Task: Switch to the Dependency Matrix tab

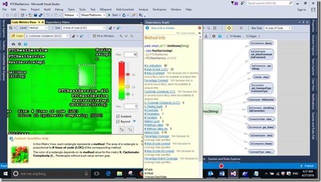Action: coord(58,22)
